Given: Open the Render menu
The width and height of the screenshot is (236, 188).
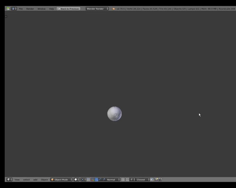Looking at the screenshot, I should (x=30, y=9).
